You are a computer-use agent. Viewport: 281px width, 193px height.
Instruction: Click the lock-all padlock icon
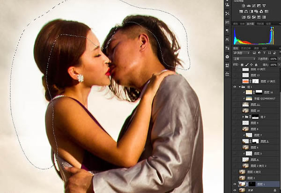click(256, 65)
